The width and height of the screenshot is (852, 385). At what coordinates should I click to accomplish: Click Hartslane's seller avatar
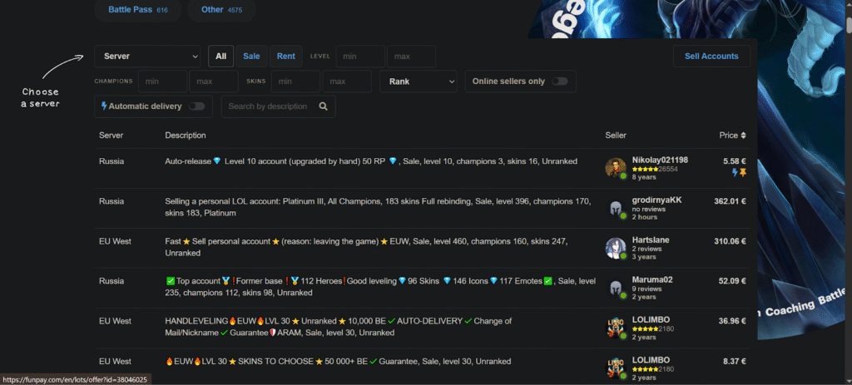[616, 248]
